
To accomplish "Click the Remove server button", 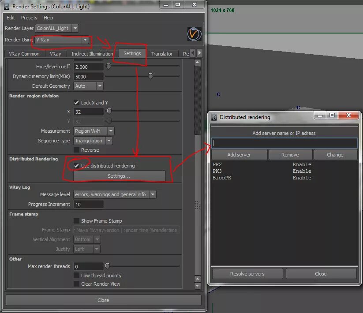I will click(x=290, y=155).
